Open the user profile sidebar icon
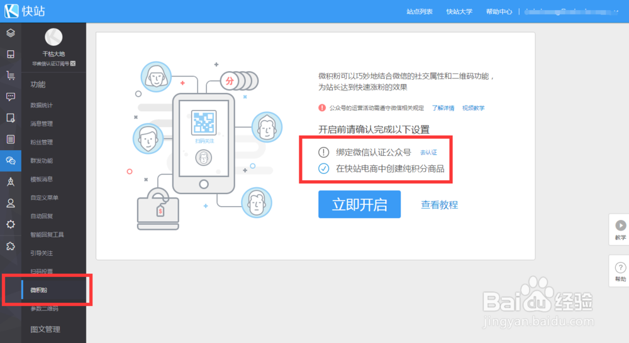Image resolution: width=629 pixels, height=343 pixels. click(11, 203)
